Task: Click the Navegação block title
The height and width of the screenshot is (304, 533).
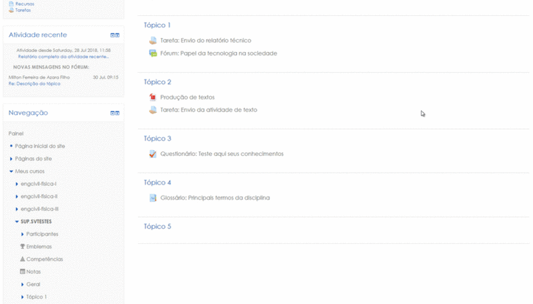Action: (28, 113)
